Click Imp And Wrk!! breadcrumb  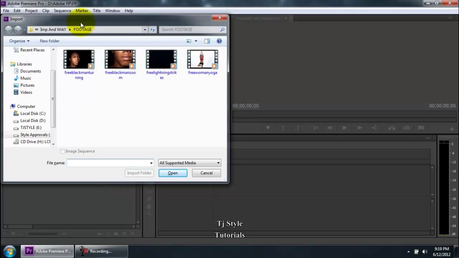point(53,30)
